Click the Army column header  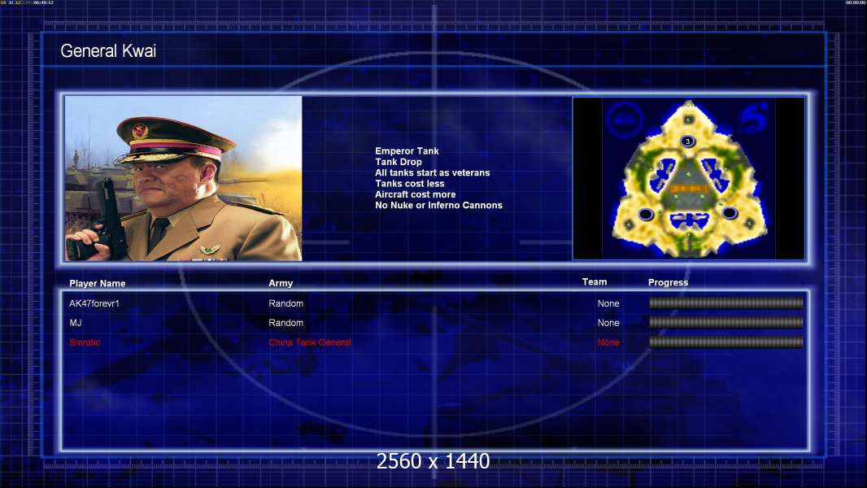(281, 283)
